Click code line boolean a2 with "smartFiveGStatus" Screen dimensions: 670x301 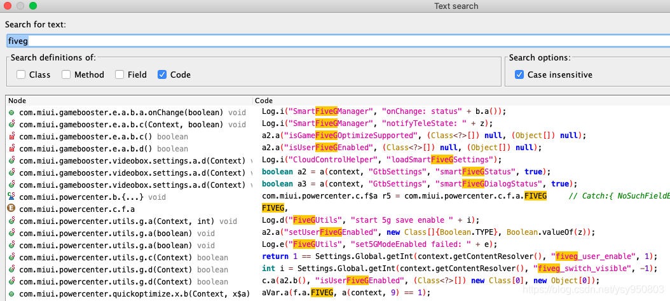point(406,171)
